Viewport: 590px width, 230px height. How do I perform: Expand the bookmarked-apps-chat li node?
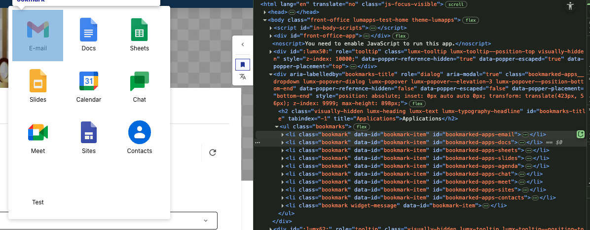pyautogui.click(x=283, y=174)
